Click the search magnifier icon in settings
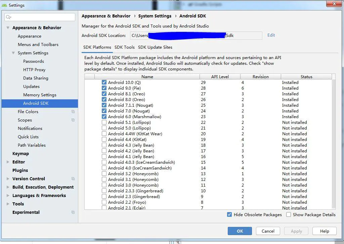Screen dimensions: 344x244 point(8,17)
